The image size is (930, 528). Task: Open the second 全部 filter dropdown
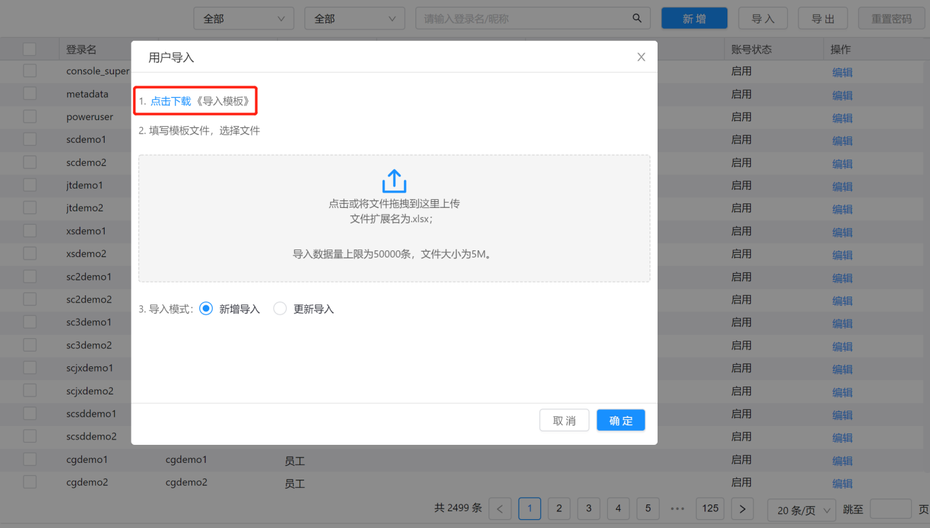[x=354, y=19]
